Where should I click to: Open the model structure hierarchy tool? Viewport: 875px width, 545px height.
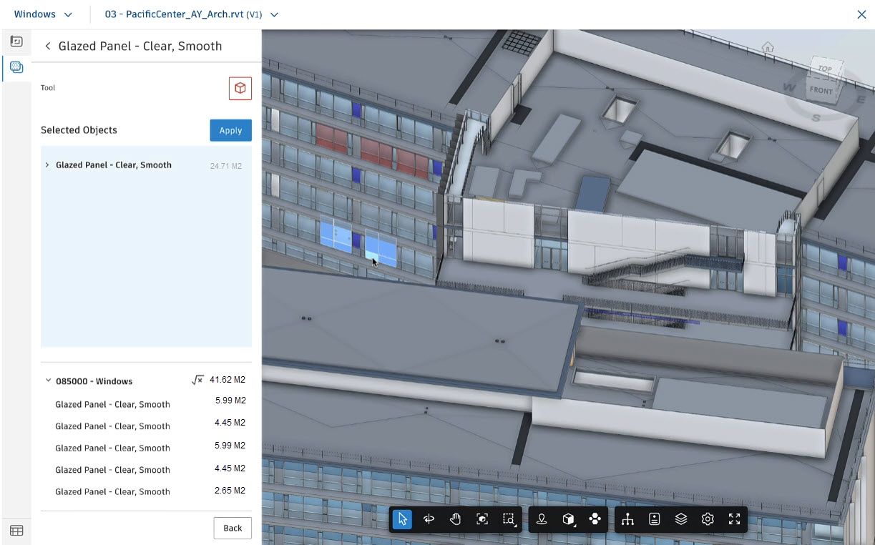pos(627,519)
